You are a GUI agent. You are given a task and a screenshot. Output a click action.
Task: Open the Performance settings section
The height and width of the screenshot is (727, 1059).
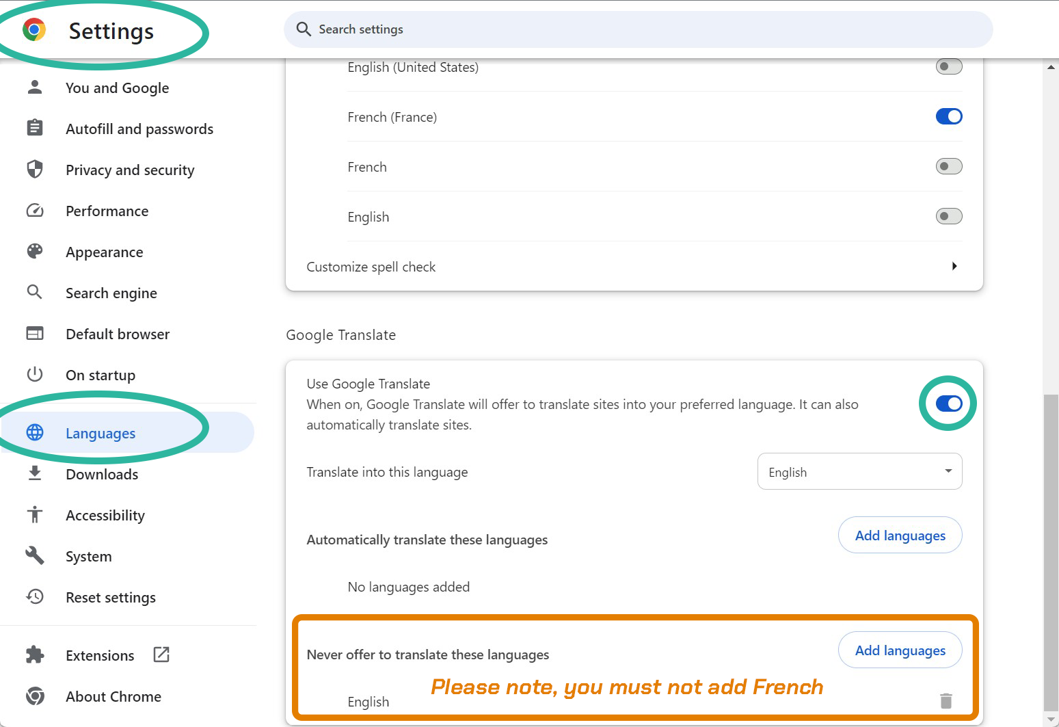coord(107,211)
